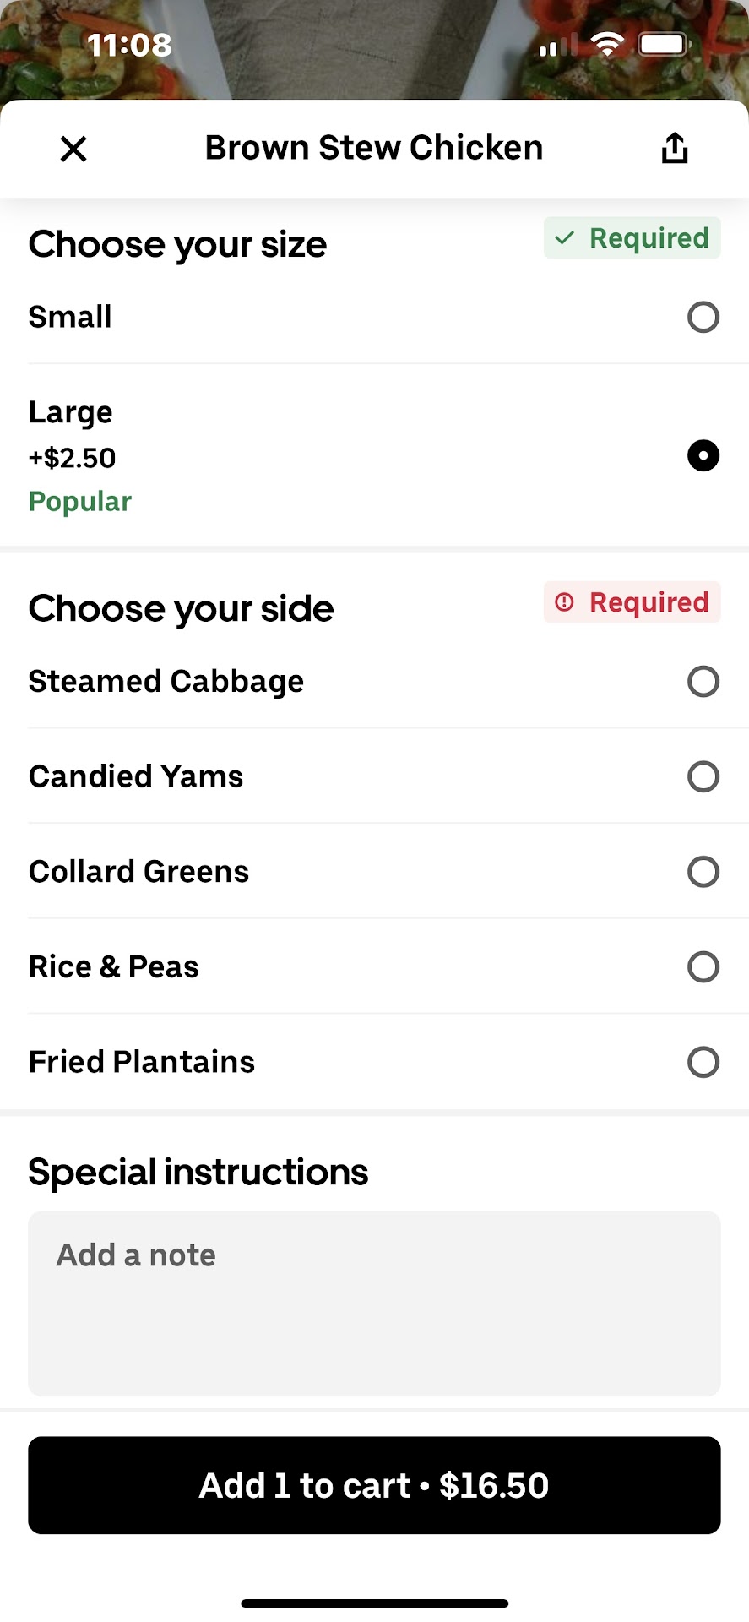The width and height of the screenshot is (749, 1622).
Task: Tap the Popular label under Large
Action: click(80, 502)
